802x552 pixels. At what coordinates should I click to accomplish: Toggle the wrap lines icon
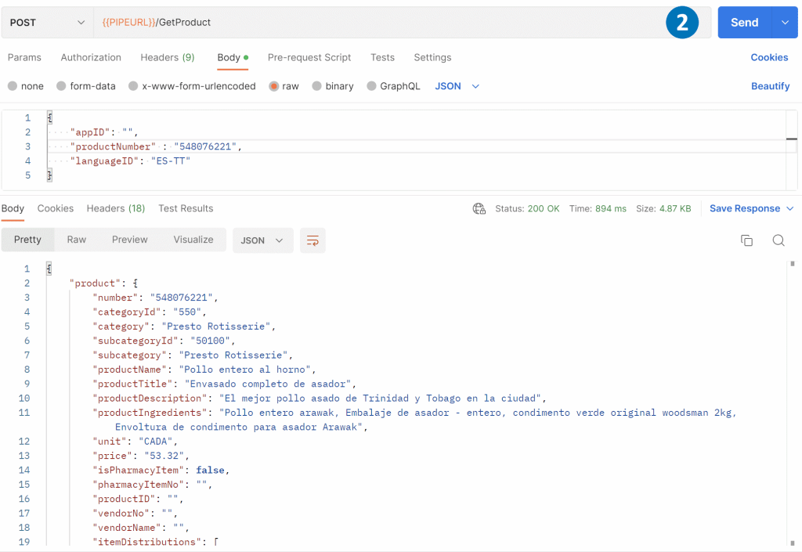point(312,240)
